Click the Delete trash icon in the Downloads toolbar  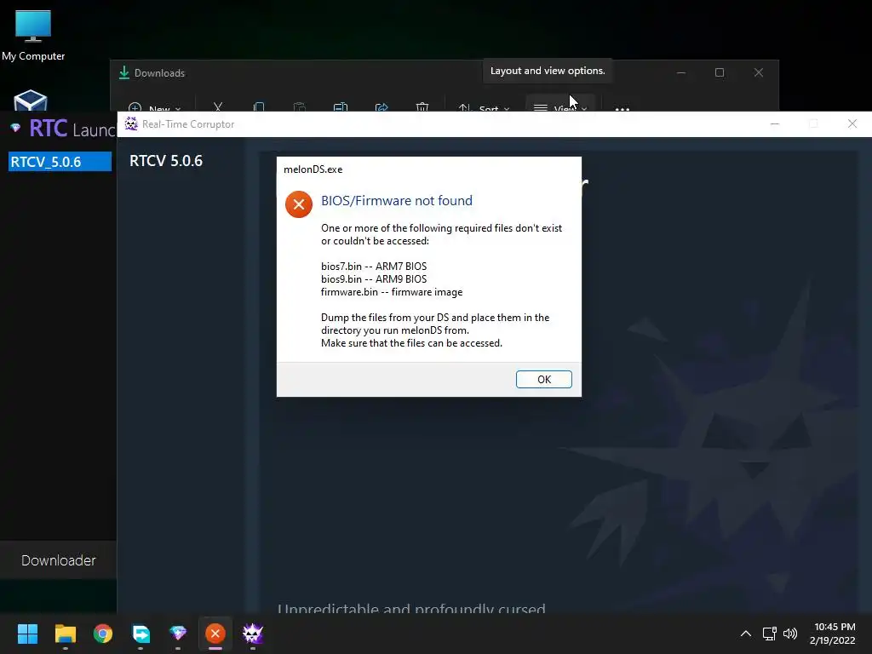422,106
